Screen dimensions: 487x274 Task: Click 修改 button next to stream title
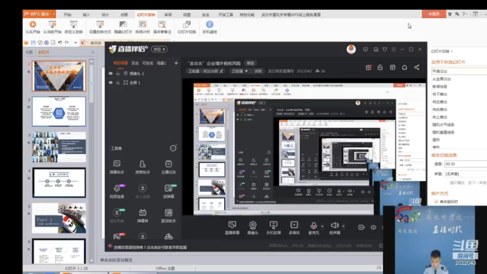click(x=250, y=63)
